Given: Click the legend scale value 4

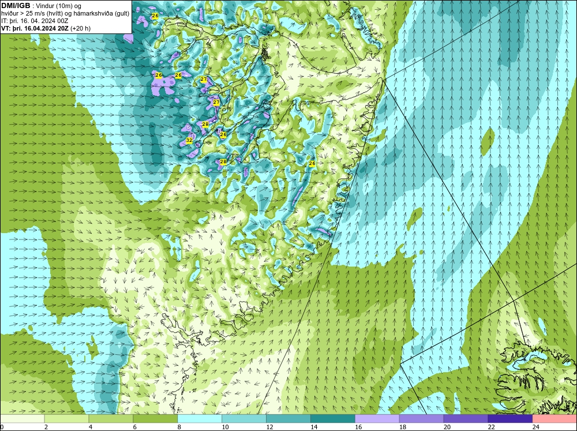Looking at the screenshot, I should coord(91,427).
